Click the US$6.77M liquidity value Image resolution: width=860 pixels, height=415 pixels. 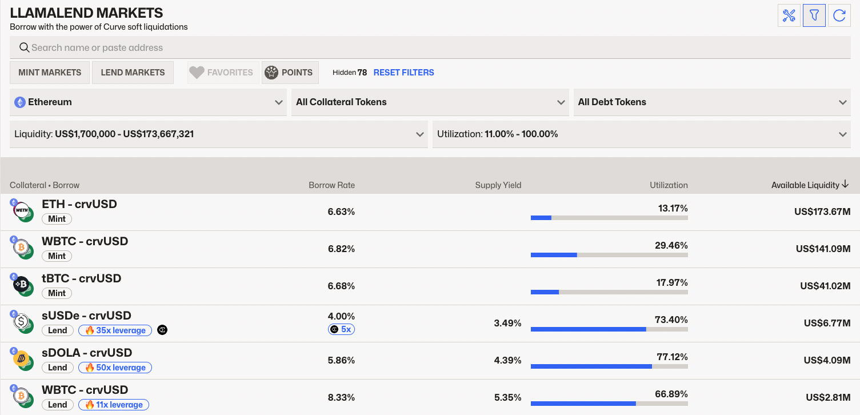827,323
